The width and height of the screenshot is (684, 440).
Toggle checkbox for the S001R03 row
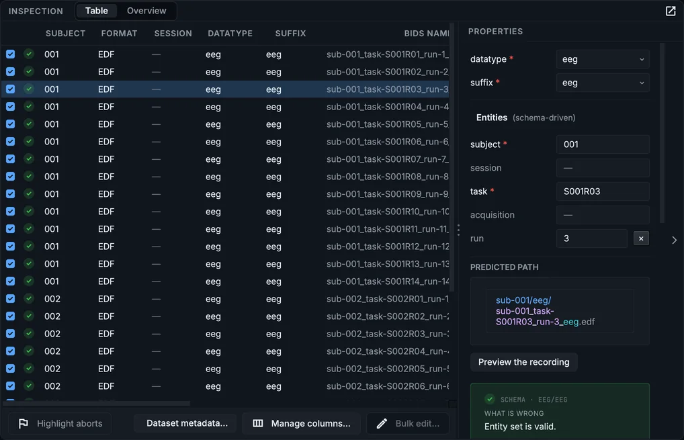[x=11, y=89]
